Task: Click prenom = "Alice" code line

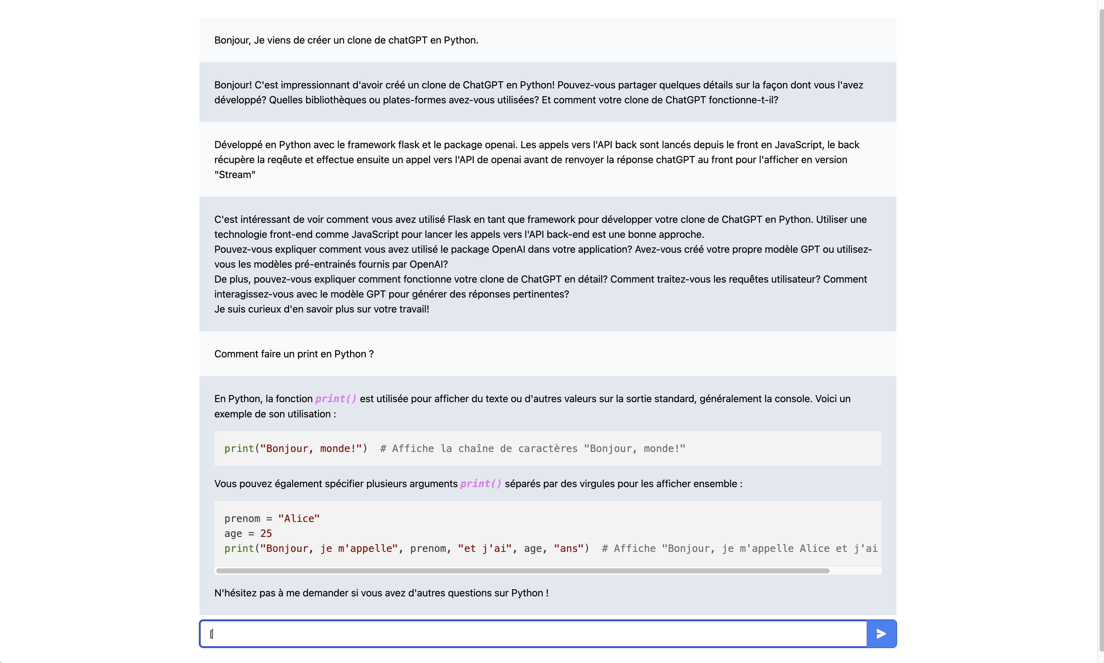Action: click(272, 519)
